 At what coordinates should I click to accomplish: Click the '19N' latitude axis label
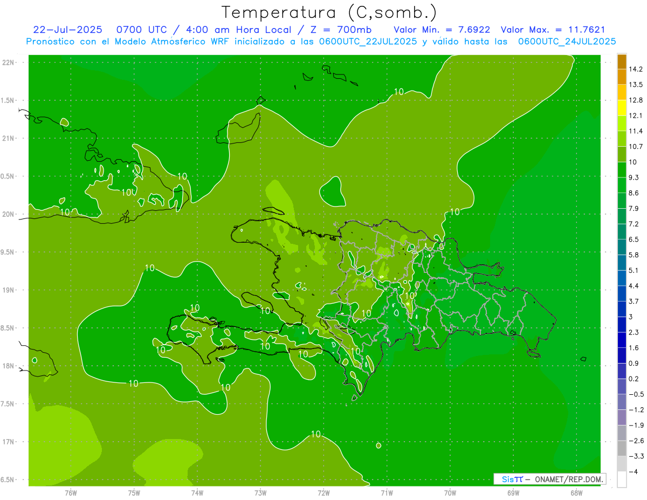click(x=8, y=290)
